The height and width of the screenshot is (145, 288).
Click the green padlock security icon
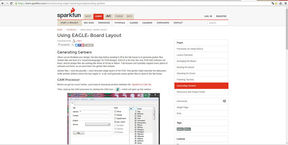pyautogui.click(x=16, y=3)
